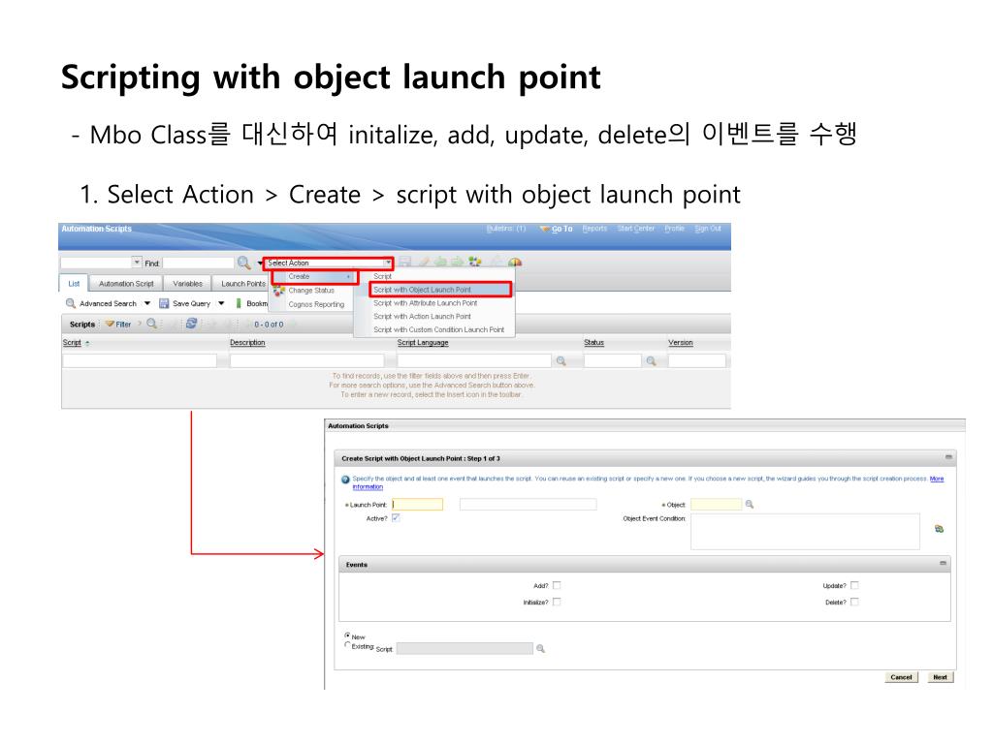Click the Existing Script lookup magnifier
This screenshot has height=744, width=993.
tap(541, 648)
